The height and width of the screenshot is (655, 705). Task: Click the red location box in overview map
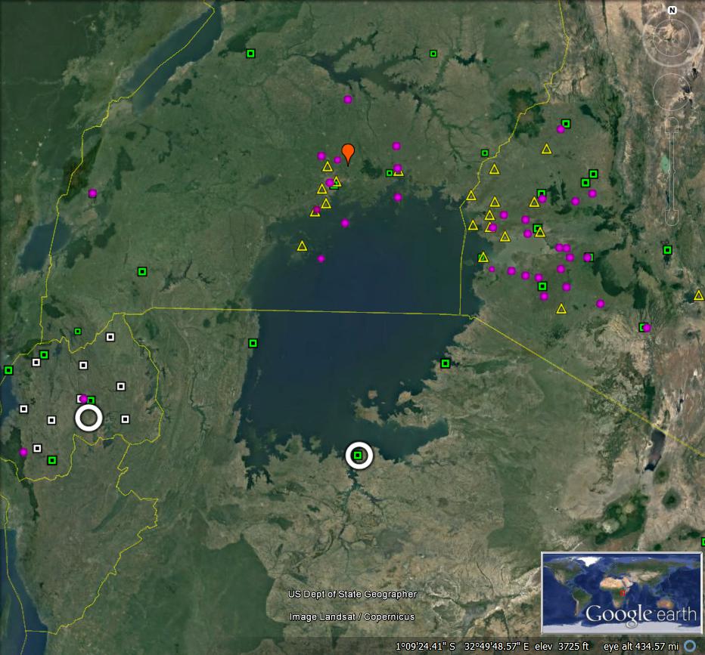click(623, 593)
